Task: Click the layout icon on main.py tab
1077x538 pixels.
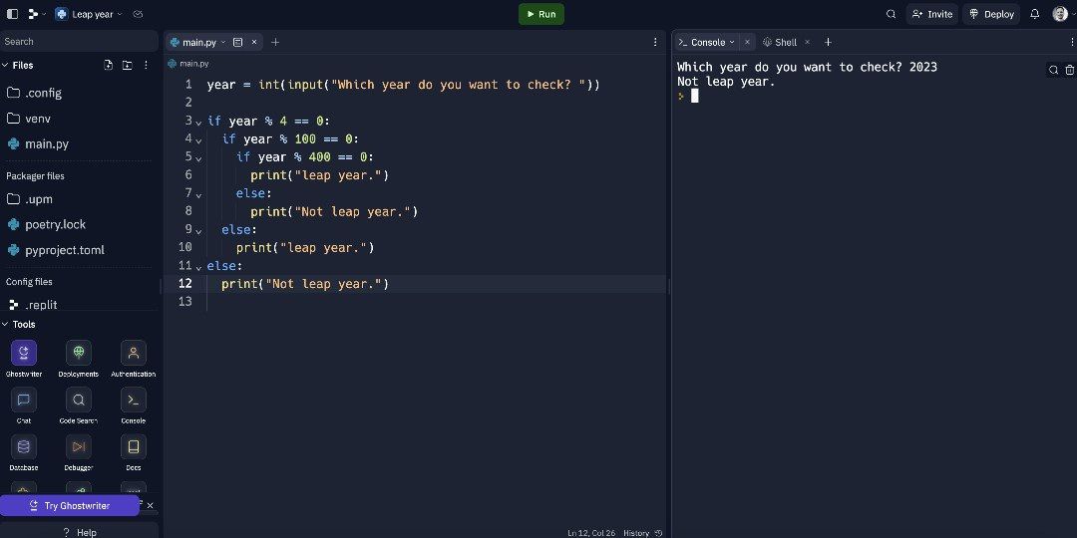Action: [237, 42]
